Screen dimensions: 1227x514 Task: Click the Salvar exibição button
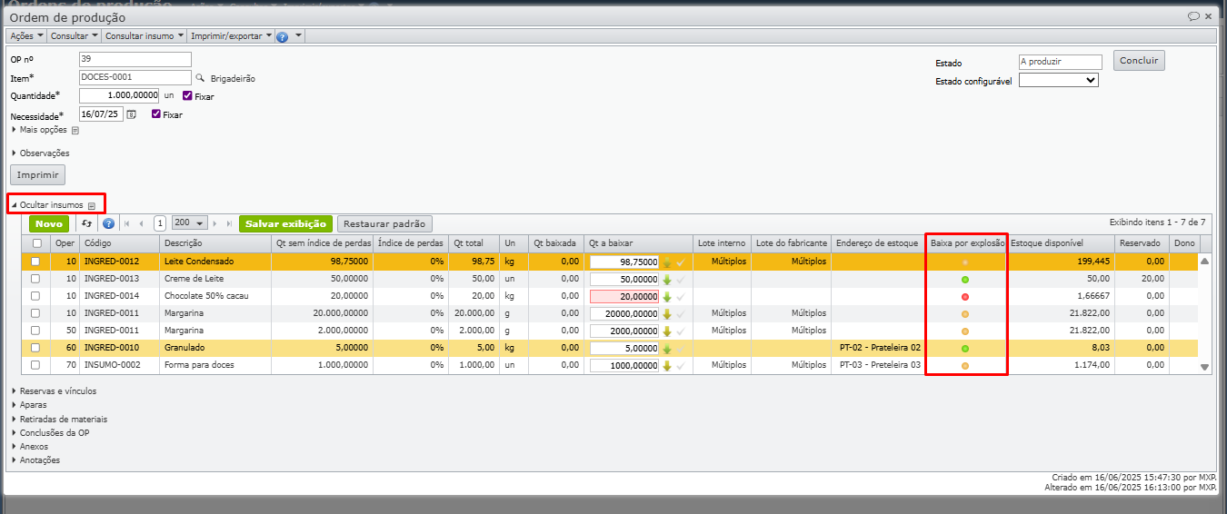[285, 223]
